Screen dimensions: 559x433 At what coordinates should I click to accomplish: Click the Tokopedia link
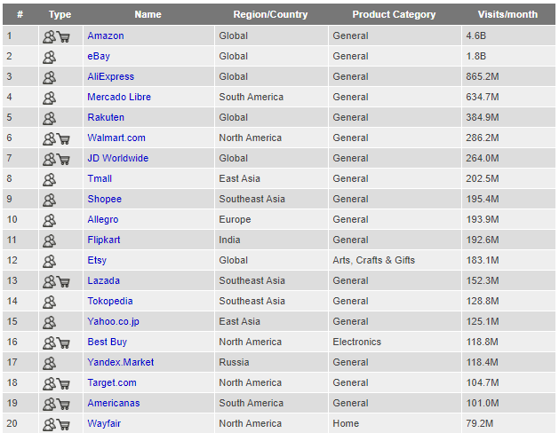tap(110, 302)
